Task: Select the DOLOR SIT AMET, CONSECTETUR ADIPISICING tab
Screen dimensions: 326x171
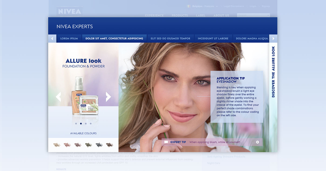Action: (x=114, y=38)
